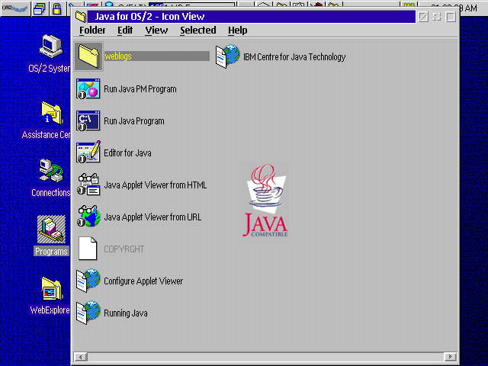Open the Folder menu
Viewport: 488px width, 366px height.
pos(92,30)
